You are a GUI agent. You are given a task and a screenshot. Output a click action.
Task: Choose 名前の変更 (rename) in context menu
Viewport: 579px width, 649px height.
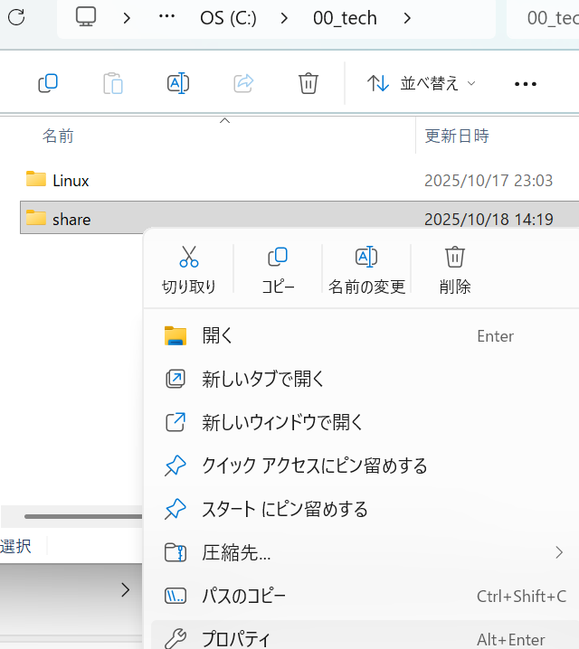(366, 269)
